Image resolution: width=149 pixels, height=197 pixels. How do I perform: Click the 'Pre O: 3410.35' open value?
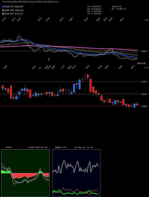[94, 6]
